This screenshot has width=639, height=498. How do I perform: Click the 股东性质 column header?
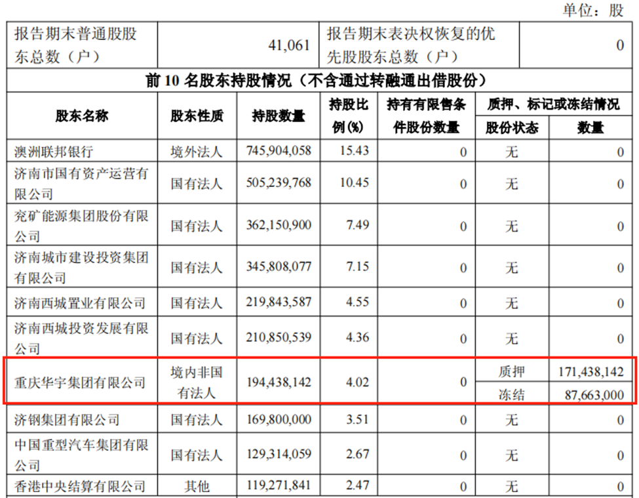197,116
